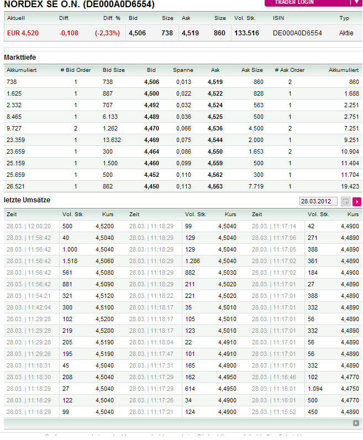Open the calendar date picker icon
Image resolution: width=363 pixels, height=440 pixels.
pos(346,202)
